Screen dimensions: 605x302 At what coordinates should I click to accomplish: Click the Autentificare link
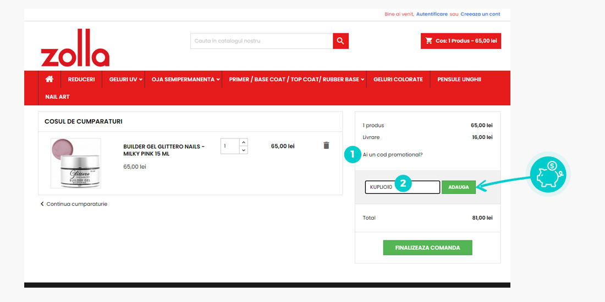click(x=432, y=14)
